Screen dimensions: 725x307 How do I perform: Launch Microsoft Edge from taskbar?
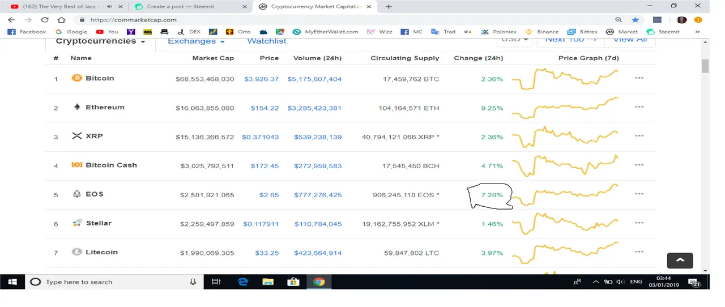243,282
